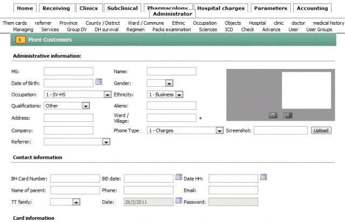Image resolution: width=345 pixels, height=222 pixels.
Task: Click the white photo preview thumbnail
Action: [306, 90]
